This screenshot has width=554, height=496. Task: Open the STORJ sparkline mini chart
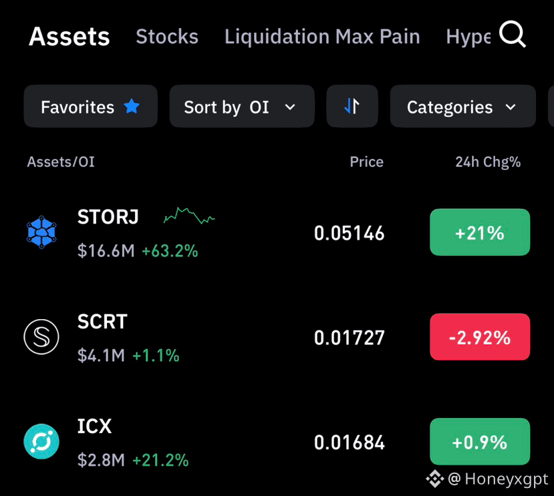tap(189, 216)
